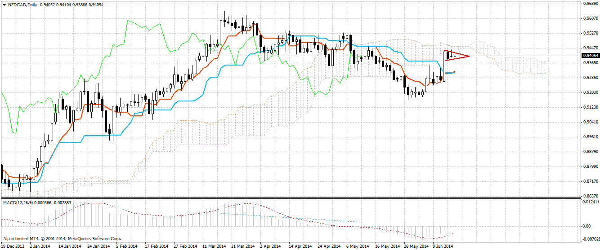600x250 pixels.
Task: Click the '14 Jan 2014' date label
Action: 70,246
